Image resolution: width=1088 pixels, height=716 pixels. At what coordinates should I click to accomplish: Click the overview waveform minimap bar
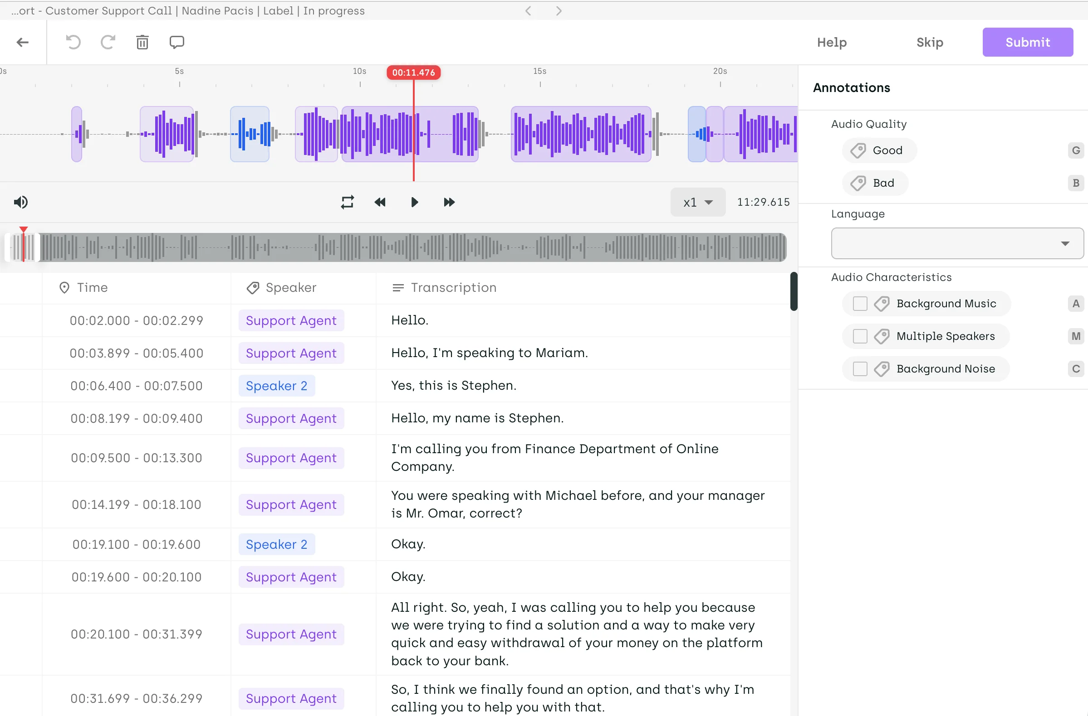click(396, 247)
